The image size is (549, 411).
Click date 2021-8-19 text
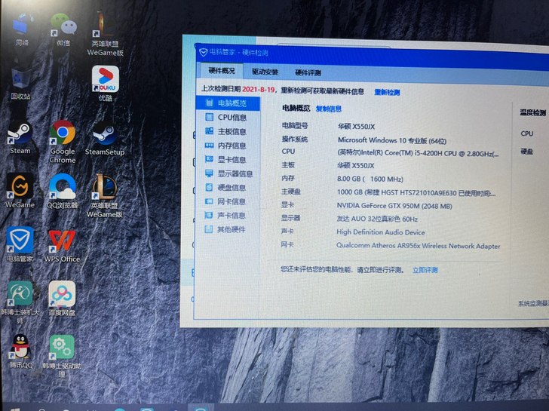(259, 90)
